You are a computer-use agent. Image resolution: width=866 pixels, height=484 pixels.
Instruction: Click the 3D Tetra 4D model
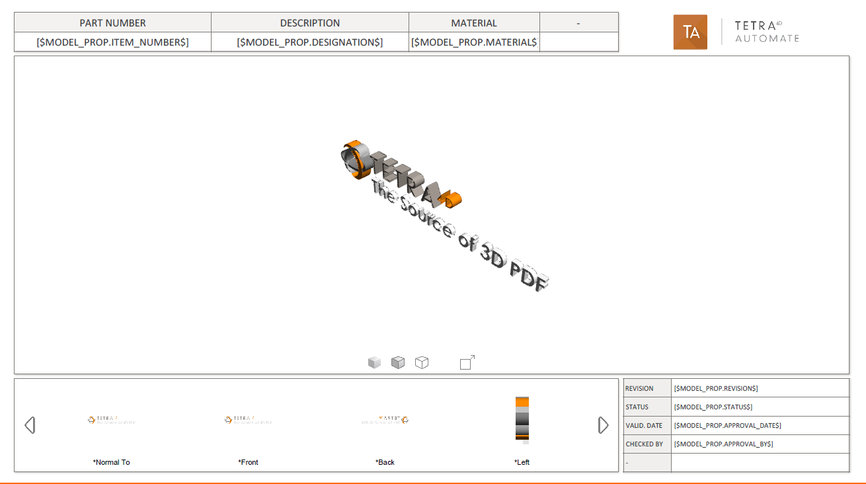pyautogui.click(x=445, y=216)
